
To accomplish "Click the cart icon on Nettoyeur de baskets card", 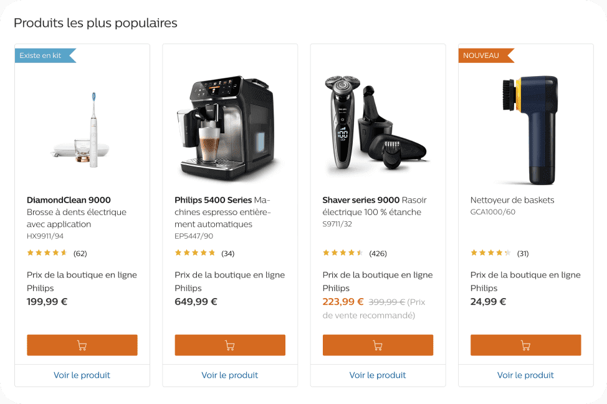I will pyautogui.click(x=525, y=345).
